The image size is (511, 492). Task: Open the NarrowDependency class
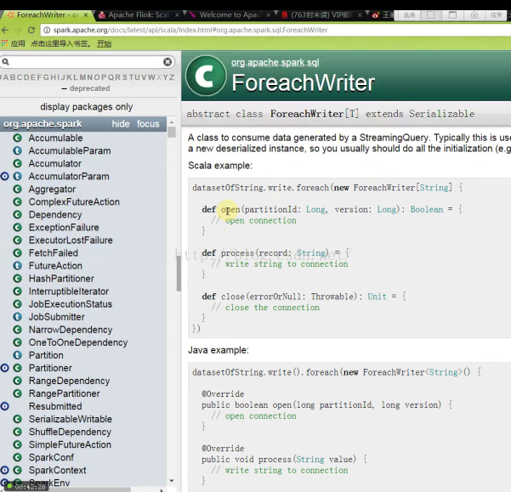(x=71, y=330)
